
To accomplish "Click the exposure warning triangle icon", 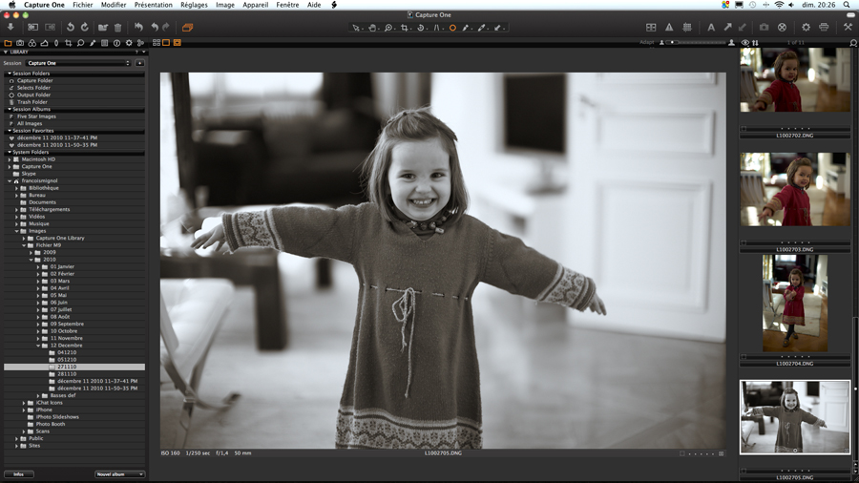I will pos(669,28).
